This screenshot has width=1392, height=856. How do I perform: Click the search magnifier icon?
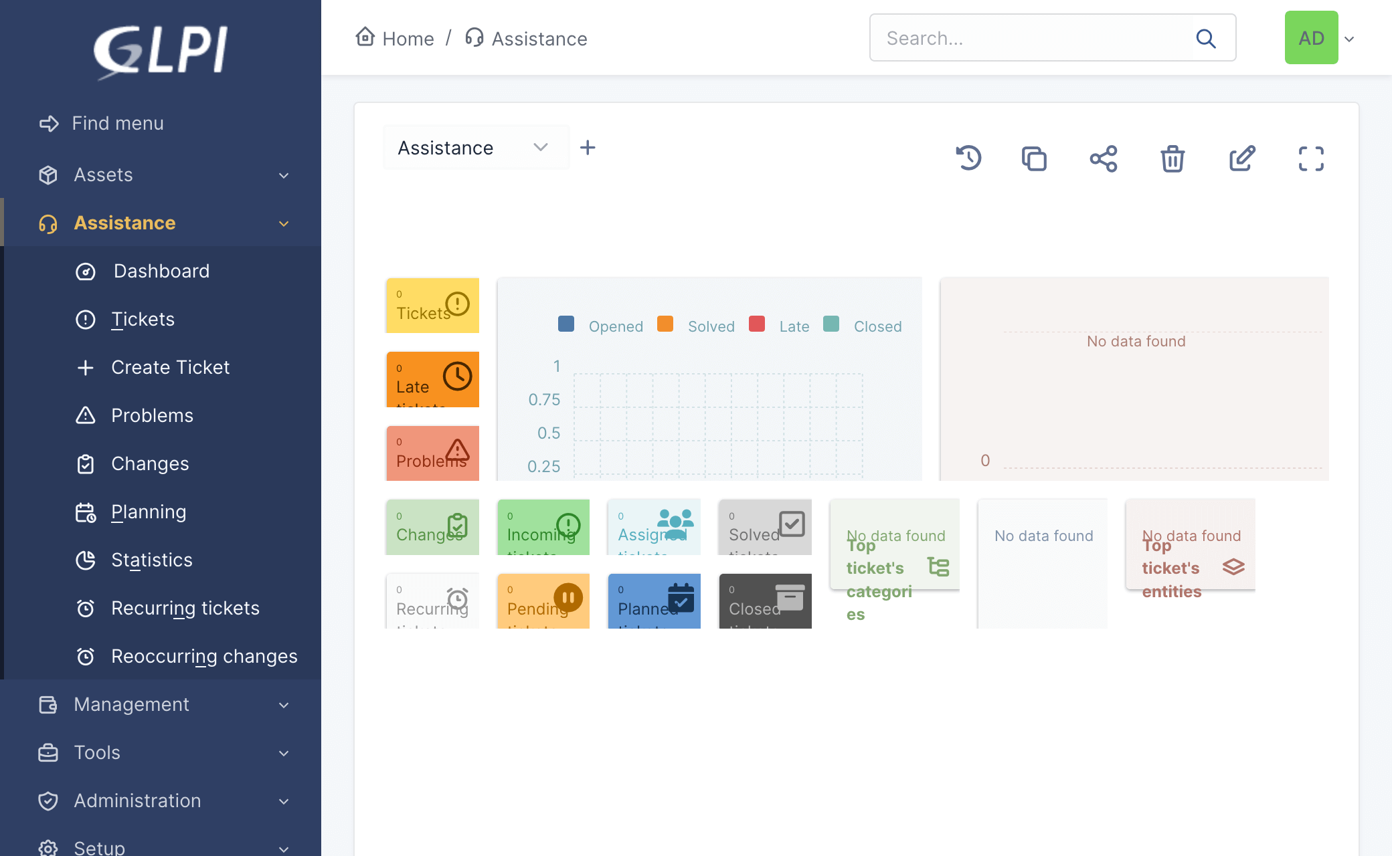click(x=1206, y=38)
